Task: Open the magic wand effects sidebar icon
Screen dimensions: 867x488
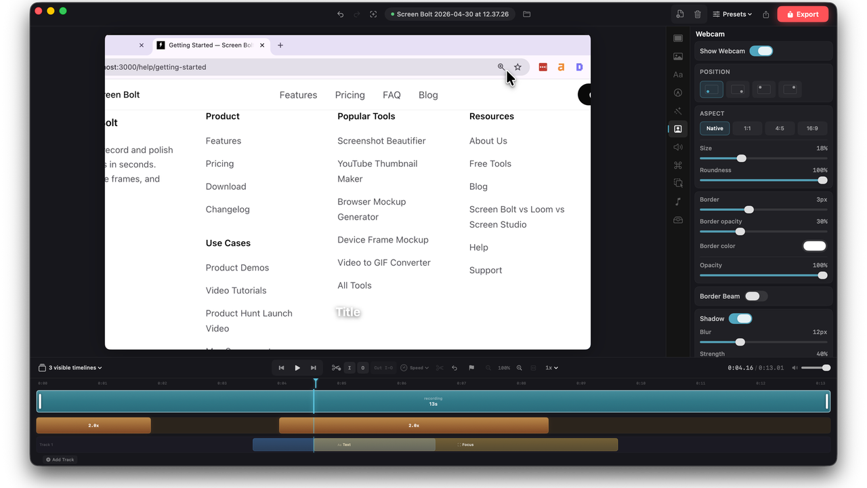Action: [x=678, y=111]
